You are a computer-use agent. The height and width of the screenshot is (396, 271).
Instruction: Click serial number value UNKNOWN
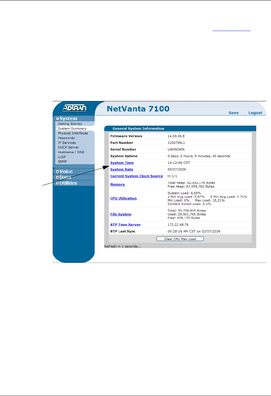pos(176,149)
